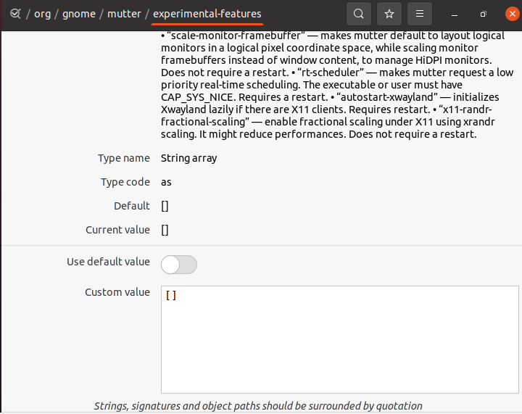This screenshot has width=522, height=414.
Task: Click inside the Custom value text box
Action: click(x=340, y=339)
